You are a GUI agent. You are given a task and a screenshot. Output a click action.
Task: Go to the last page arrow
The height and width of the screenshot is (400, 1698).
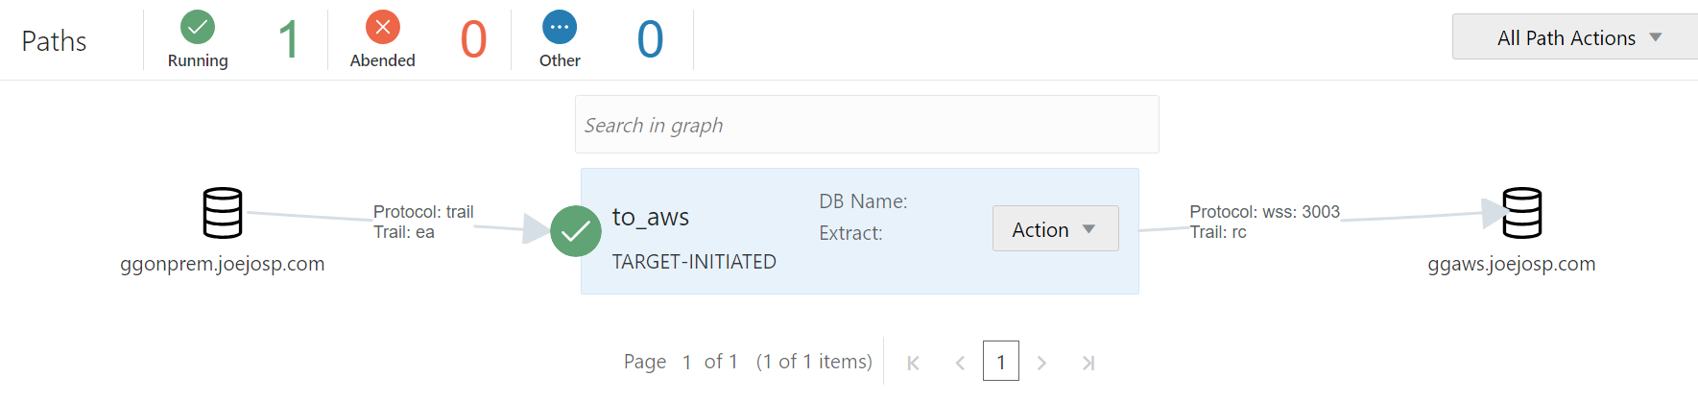point(1088,363)
